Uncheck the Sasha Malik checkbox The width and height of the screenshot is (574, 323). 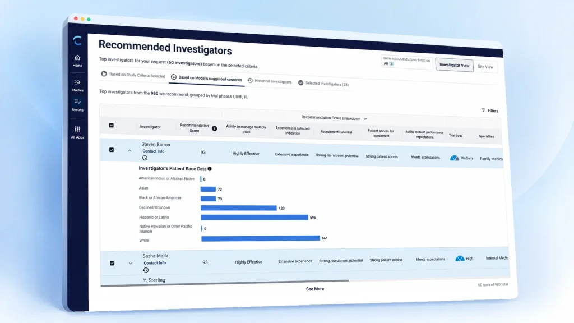(112, 263)
